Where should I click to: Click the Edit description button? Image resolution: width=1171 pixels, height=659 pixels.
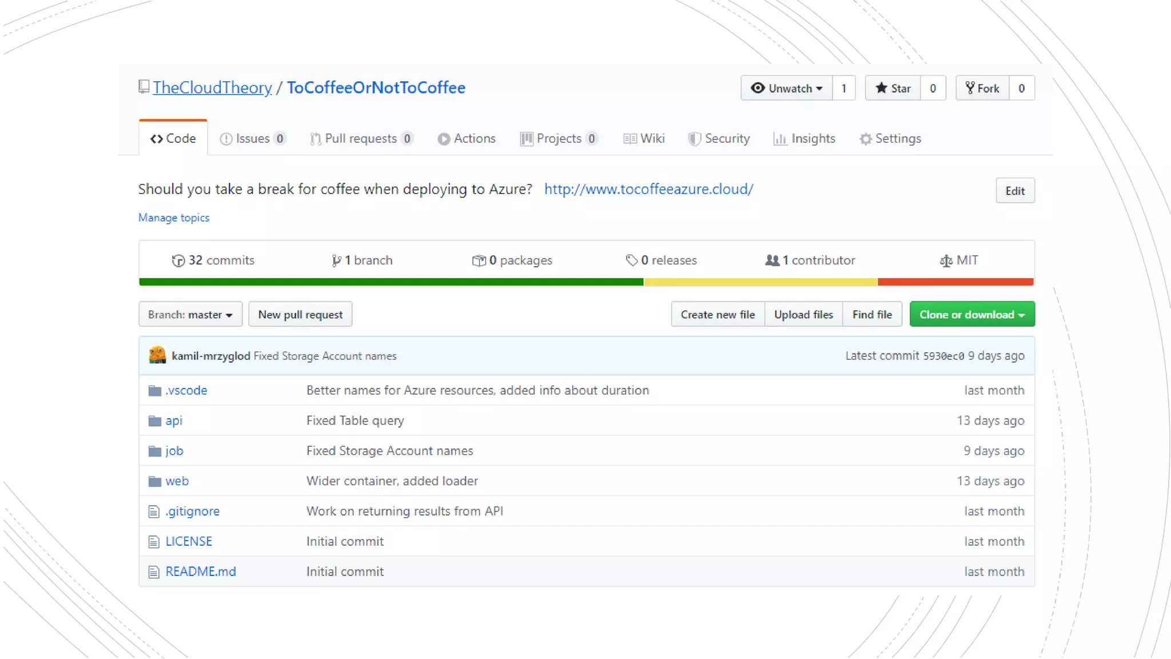[x=1014, y=191]
